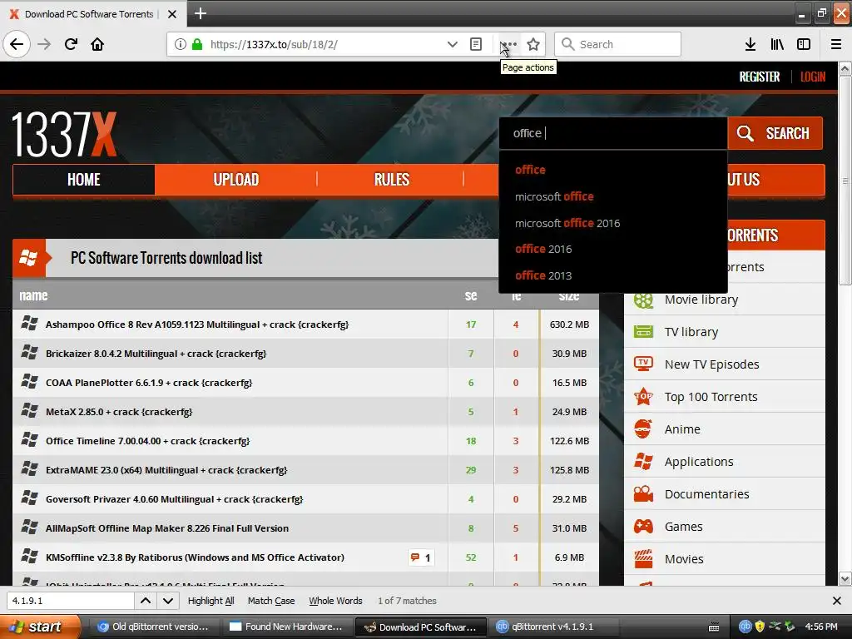Open the Top 100 Torrents link
The height and width of the screenshot is (639, 852).
click(711, 397)
